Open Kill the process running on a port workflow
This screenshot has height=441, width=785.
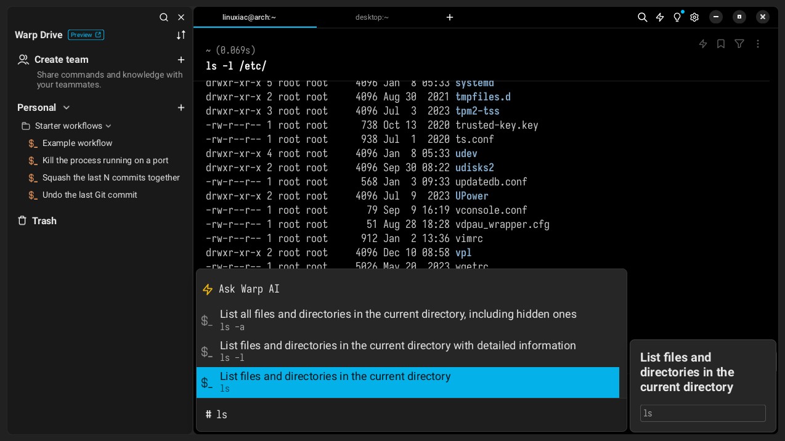click(x=105, y=160)
